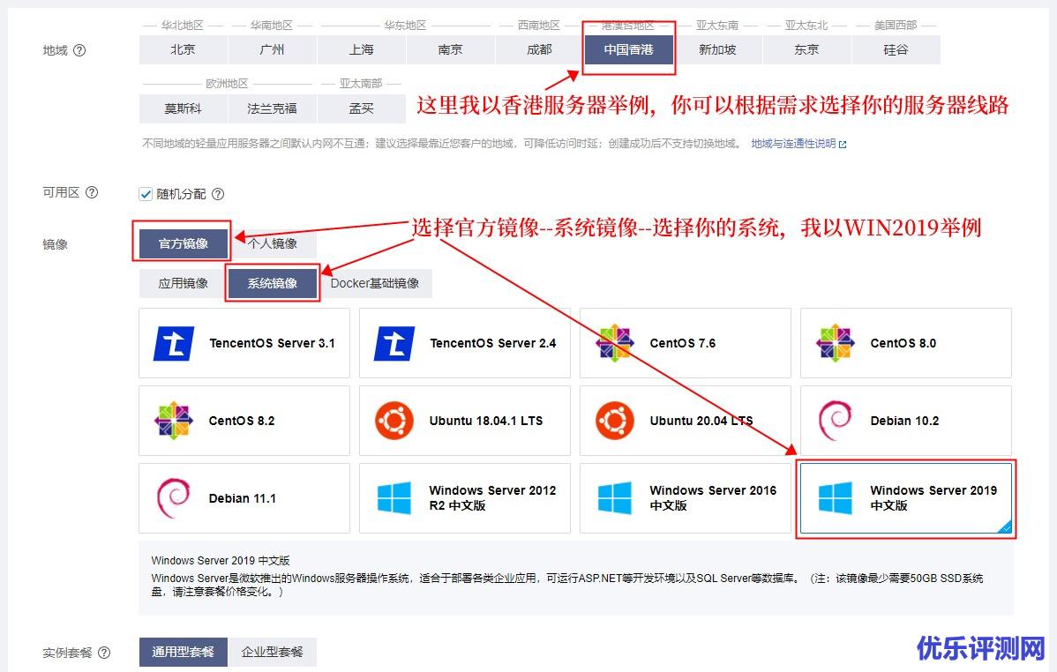The width and height of the screenshot is (1057, 672).
Task: Select the TencentOS Server 3.1 text label
Action: click(273, 343)
